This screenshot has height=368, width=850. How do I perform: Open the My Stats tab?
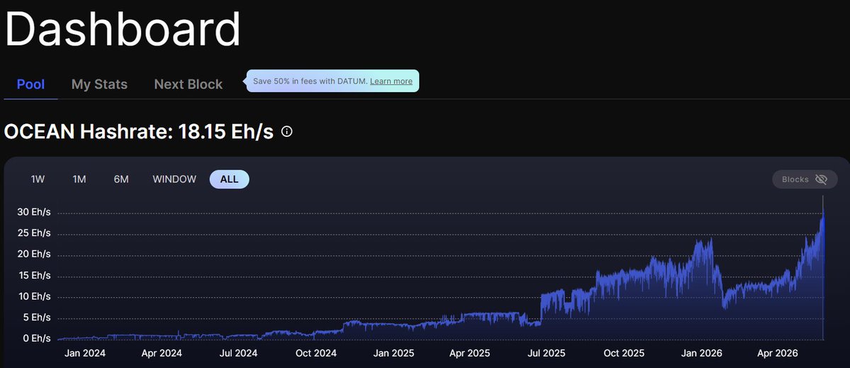tap(99, 84)
